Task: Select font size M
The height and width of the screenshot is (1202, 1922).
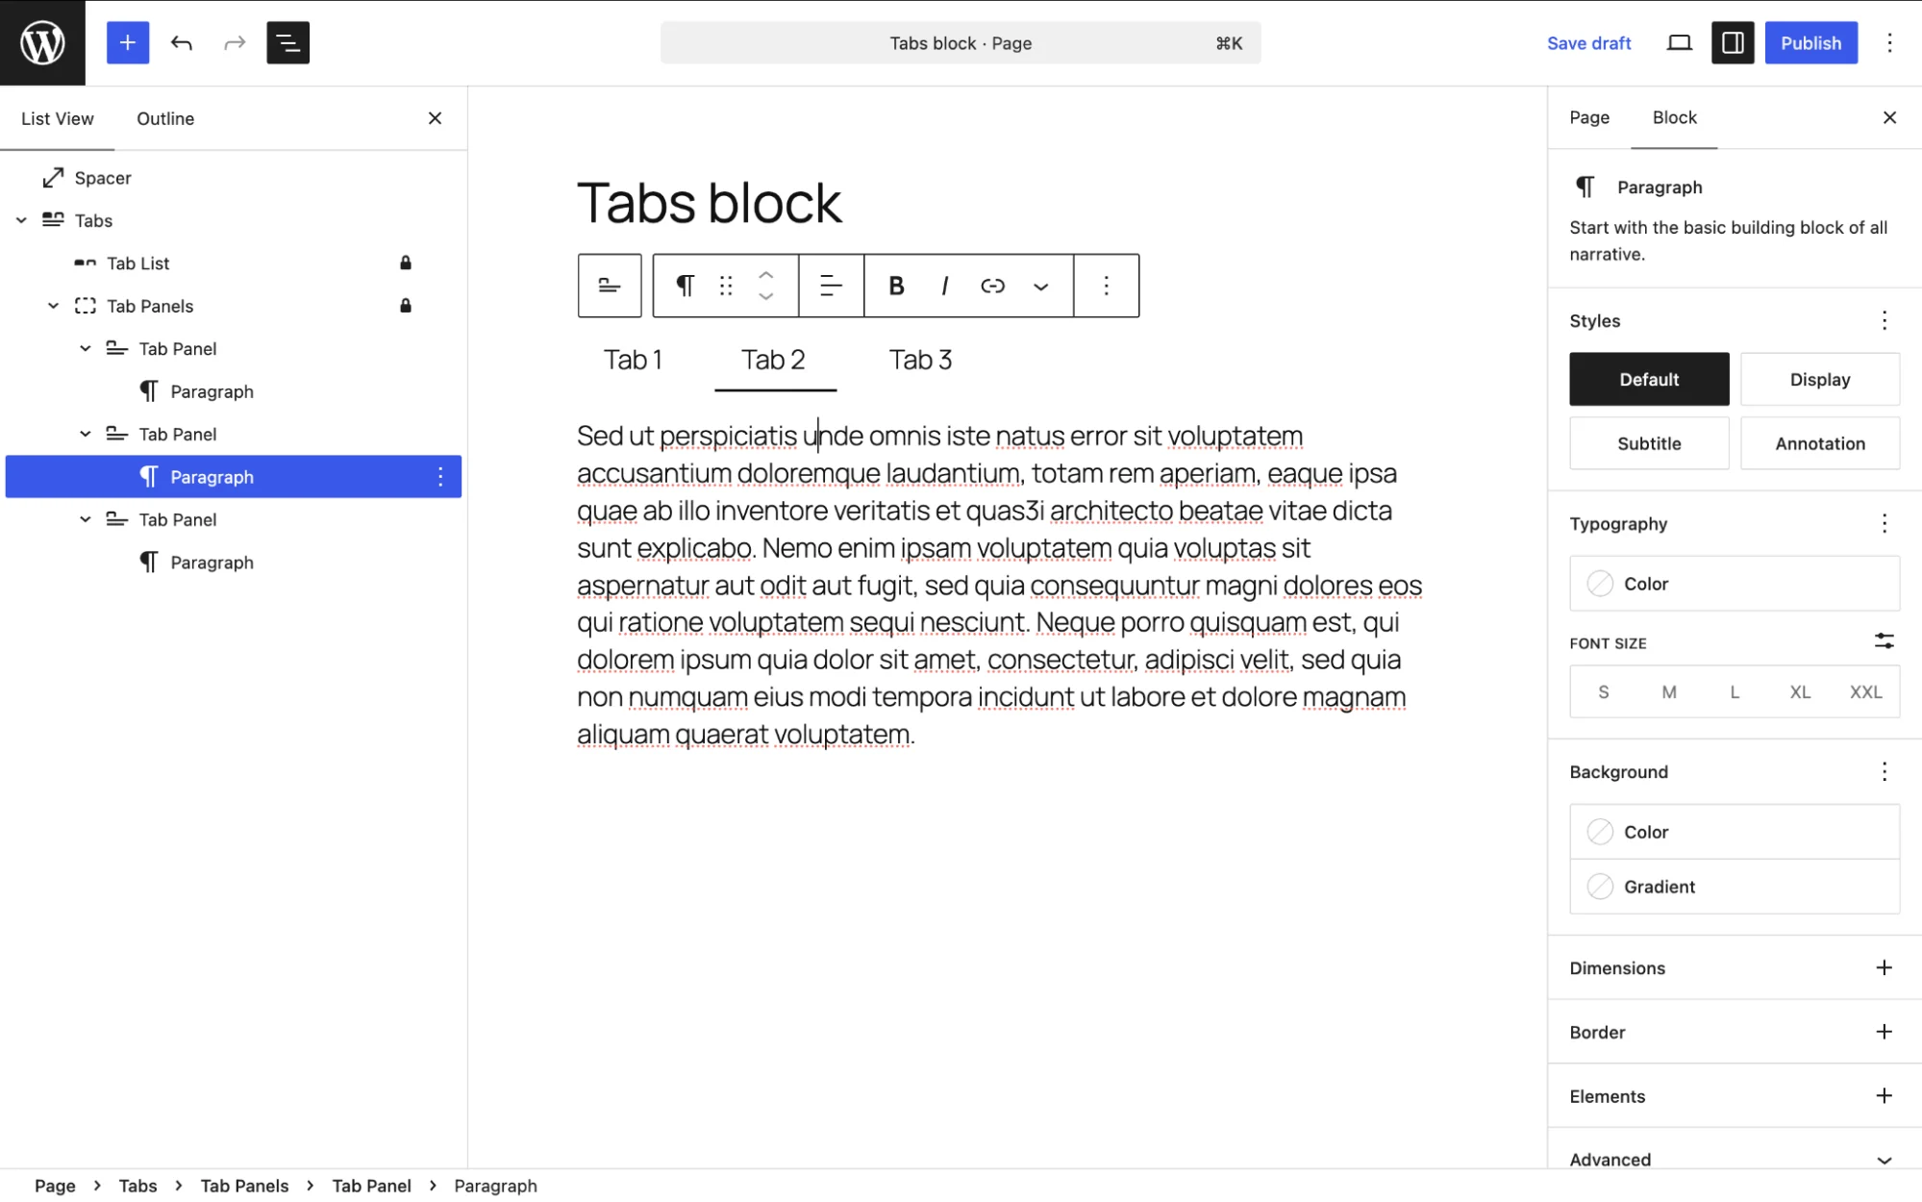Action: tap(1669, 691)
